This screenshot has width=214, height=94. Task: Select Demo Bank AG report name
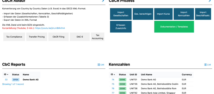coord(31,80)
